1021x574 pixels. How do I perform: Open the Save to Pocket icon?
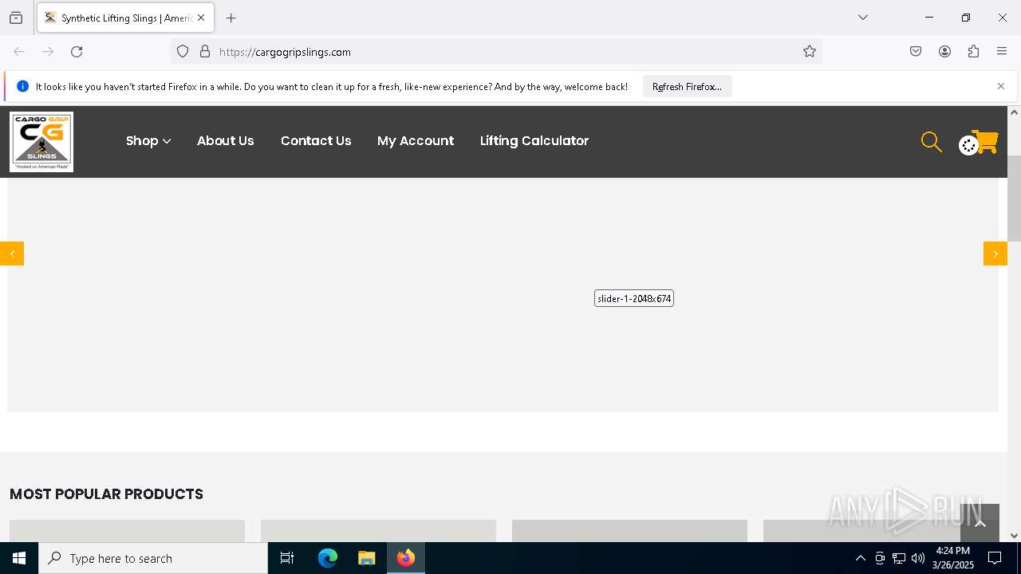tap(916, 52)
